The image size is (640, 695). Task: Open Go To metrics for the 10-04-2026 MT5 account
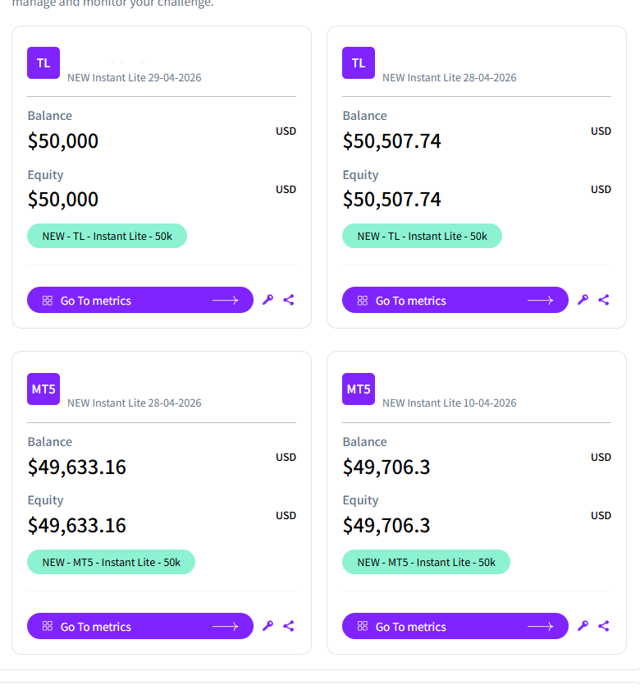[455, 626]
